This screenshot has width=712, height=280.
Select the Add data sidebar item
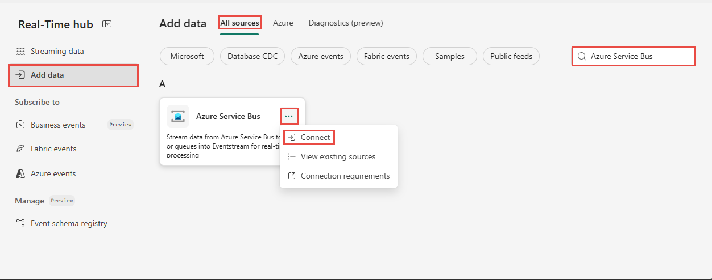pos(73,75)
